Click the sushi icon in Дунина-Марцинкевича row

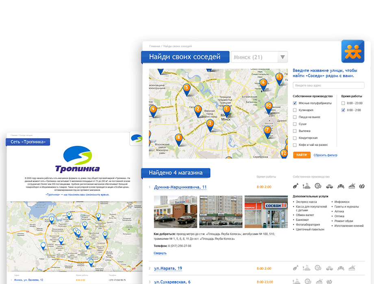tap(329, 186)
